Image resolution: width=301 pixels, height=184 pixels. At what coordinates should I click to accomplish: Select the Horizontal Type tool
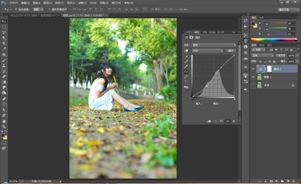(4, 104)
